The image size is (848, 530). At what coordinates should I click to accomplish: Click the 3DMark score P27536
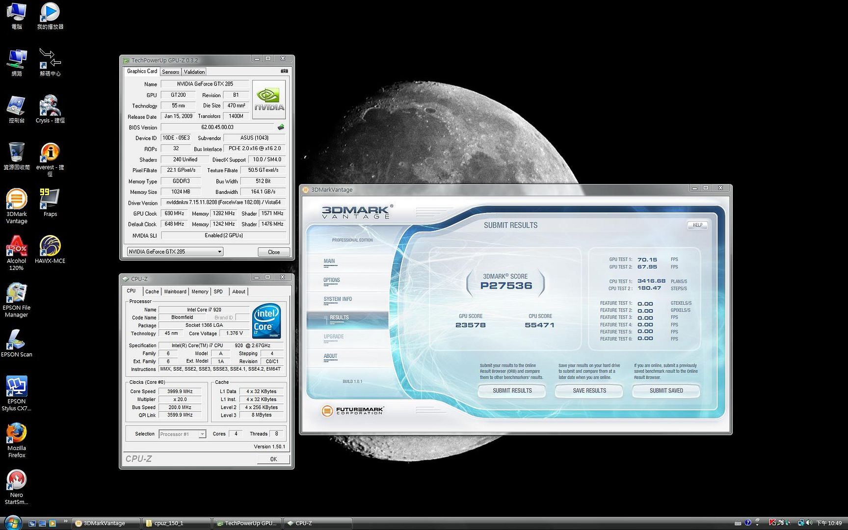click(506, 286)
